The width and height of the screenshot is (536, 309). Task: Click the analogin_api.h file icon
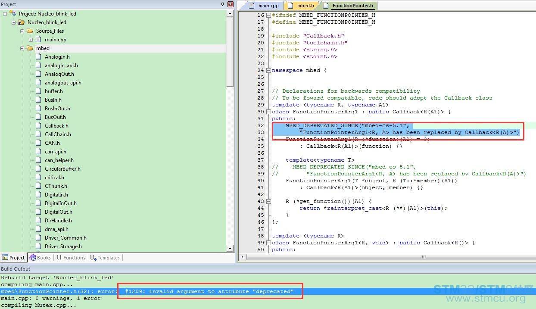pyautogui.click(x=39, y=66)
